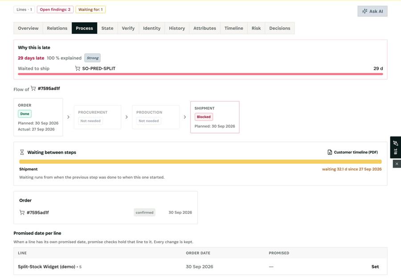This screenshot has height=279, width=401.
Task: Open the Risk tab
Action: [256, 28]
